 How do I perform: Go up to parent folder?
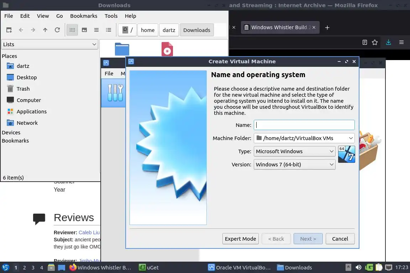point(45,30)
